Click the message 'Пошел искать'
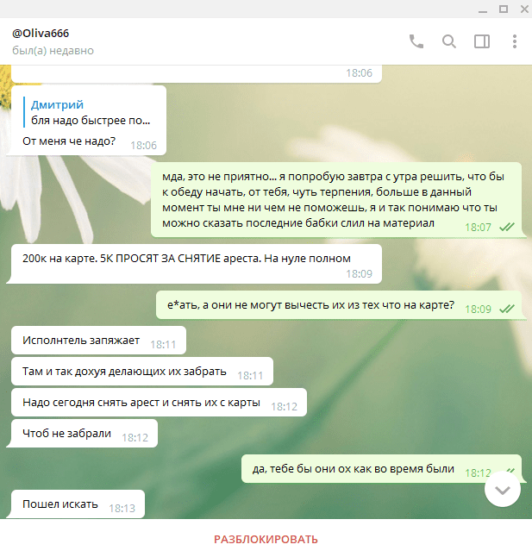Image resolution: width=532 pixels, height=557 pixels. pyautogui.click(x=78, y=504)
